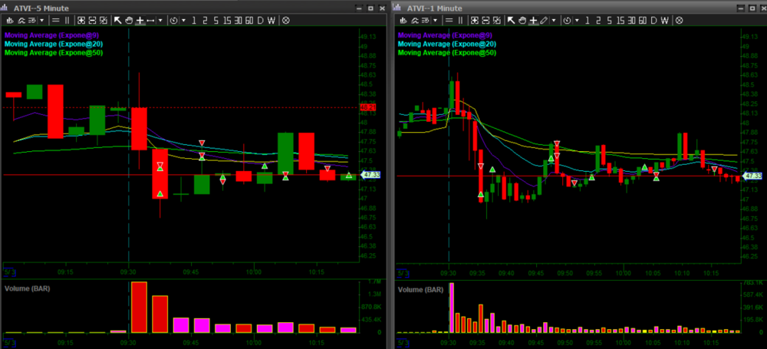Screen dimensions: 767x349
Task: Click the vertical lines icon in 1 Minute toolbar
Action: 459,20
